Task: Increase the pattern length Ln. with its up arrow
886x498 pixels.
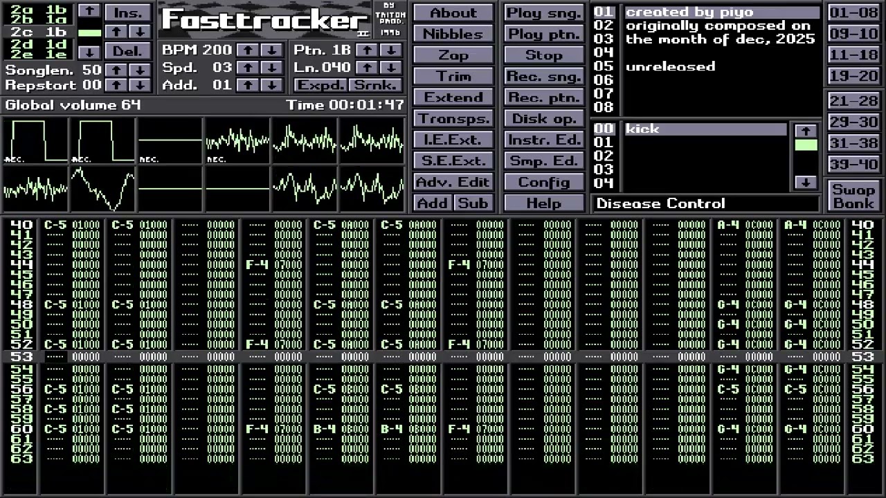Action: point(368,67)
